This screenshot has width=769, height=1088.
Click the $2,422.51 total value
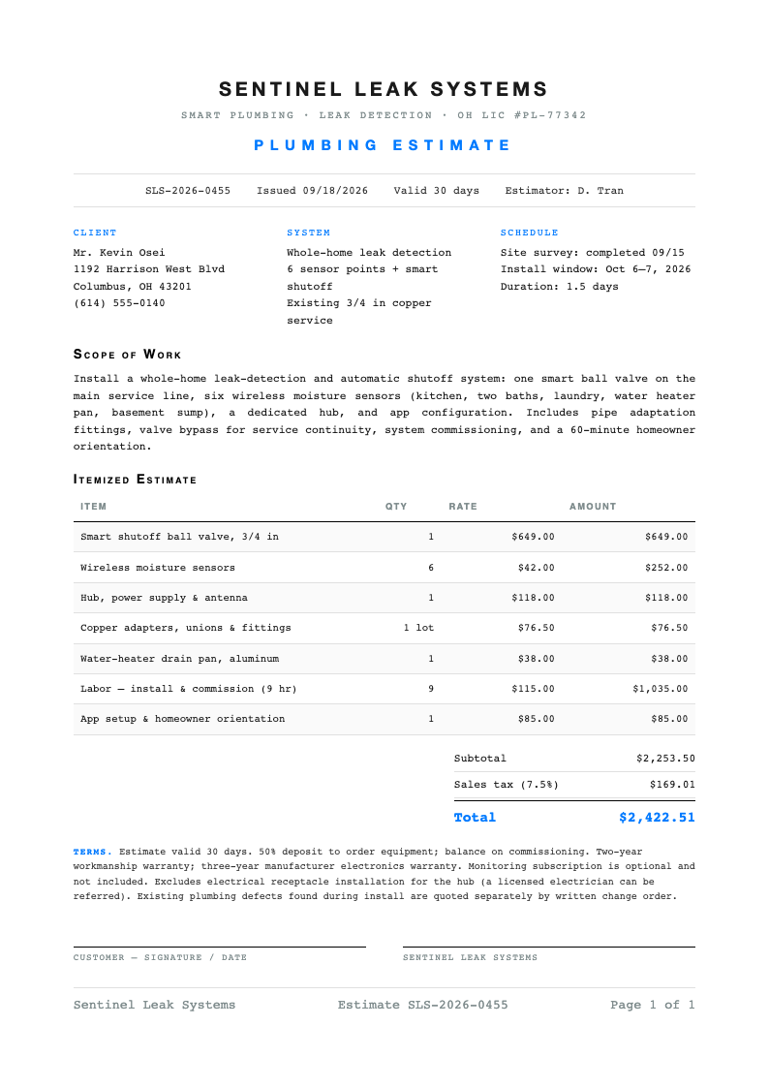coord(657,818)
